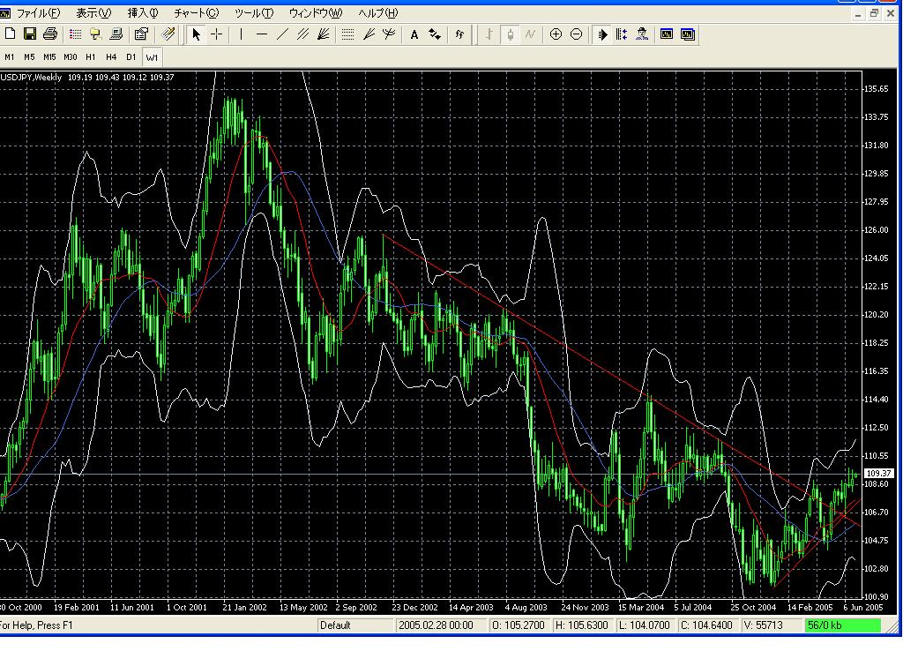This screenshot has width=903, height=651.
Task: Switch to the H1 timeframe
Action: coord(91,57)
